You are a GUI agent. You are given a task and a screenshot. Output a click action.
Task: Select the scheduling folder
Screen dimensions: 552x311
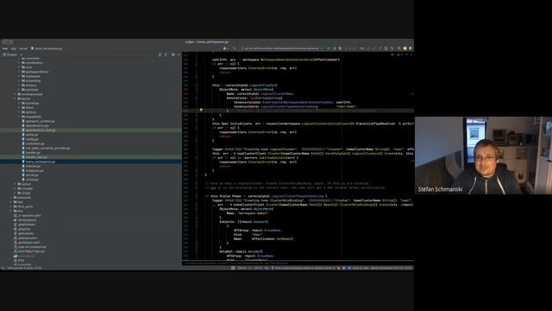31,80
